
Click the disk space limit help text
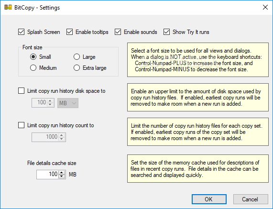198,98
